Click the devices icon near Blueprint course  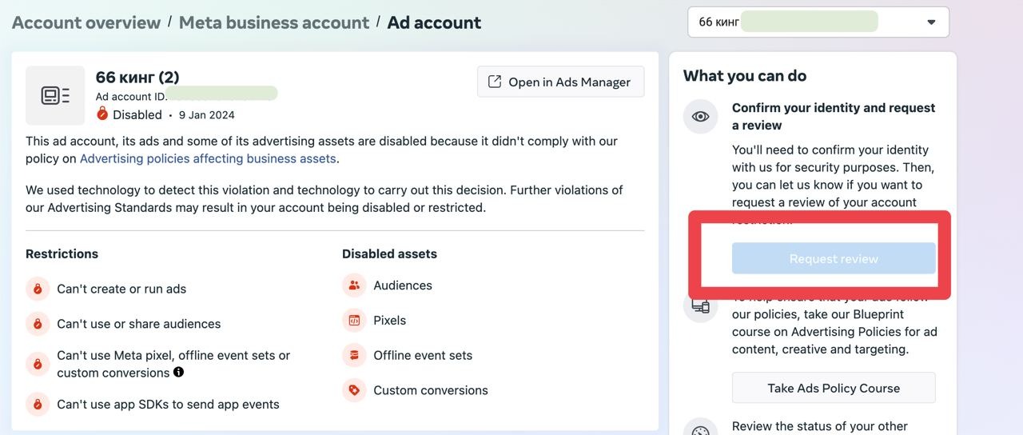click(701, 306)
